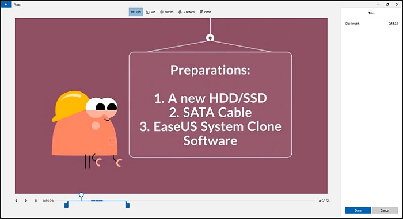The height and width of the screenshot is (219, 403).
Task: Click the circular playhead seek marker
Action: (81, 195)
